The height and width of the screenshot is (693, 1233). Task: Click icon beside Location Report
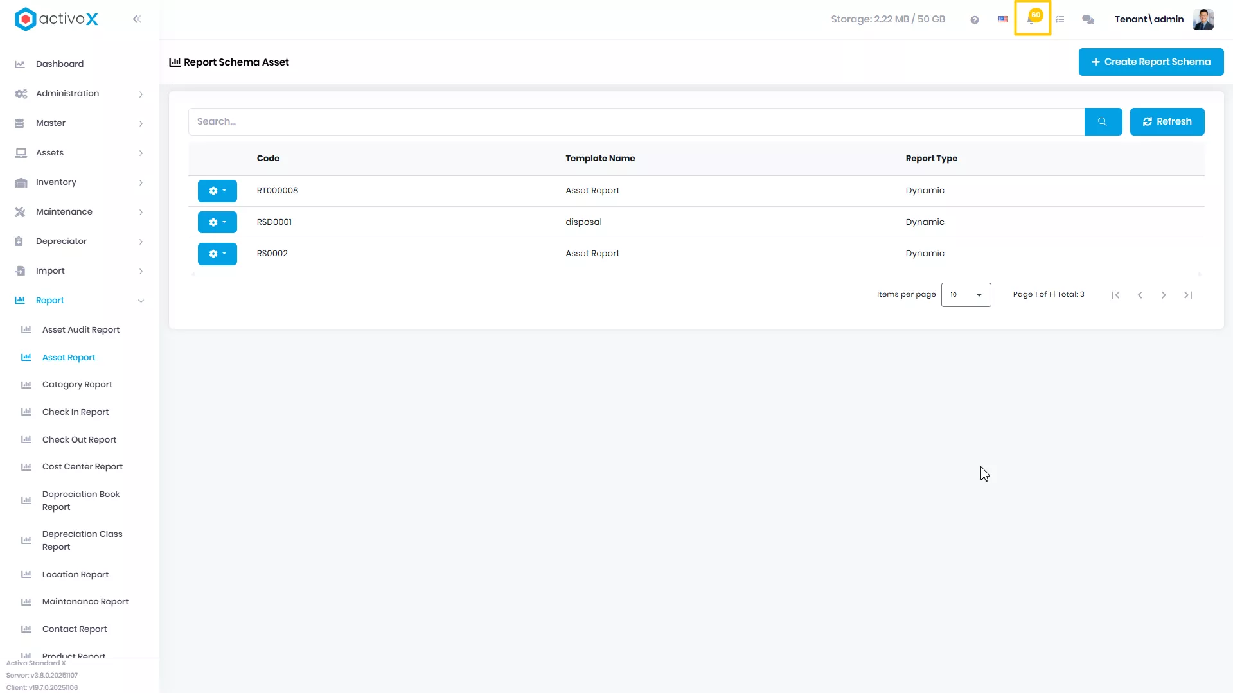pos(26,575)
